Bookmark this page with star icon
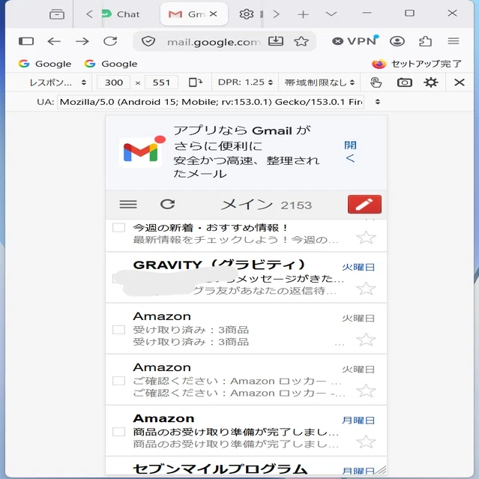This screenshot has width=479, height=479. click(x=301, y=41)
